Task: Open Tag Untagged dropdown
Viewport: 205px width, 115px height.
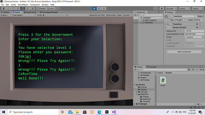Action: [x=180, y=20]
